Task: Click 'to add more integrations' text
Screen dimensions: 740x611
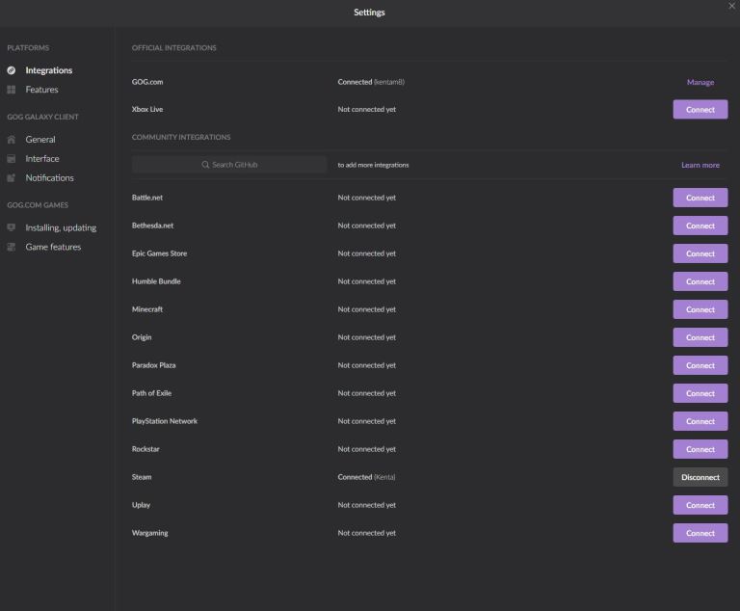Action: (x=373, y=165)
